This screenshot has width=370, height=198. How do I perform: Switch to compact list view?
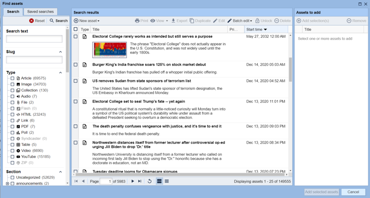[x=167, y=181]
